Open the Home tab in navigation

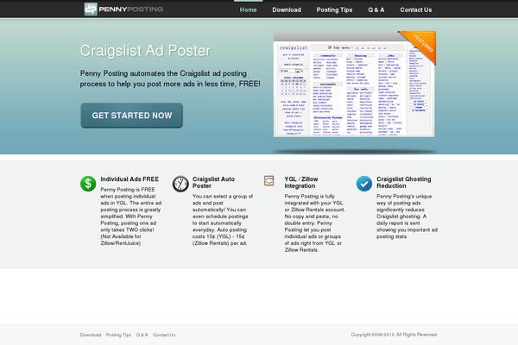click(248, 9)
